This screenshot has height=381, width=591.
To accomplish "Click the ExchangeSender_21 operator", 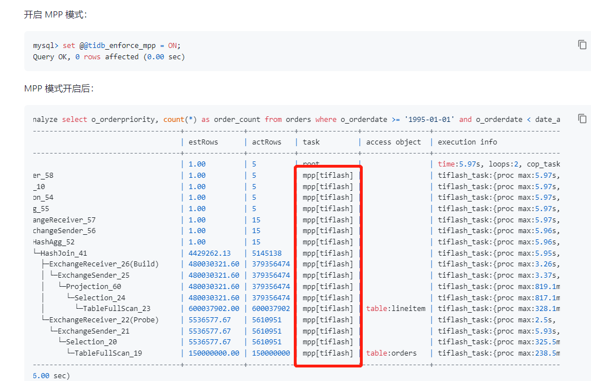I will pos(93,331).
